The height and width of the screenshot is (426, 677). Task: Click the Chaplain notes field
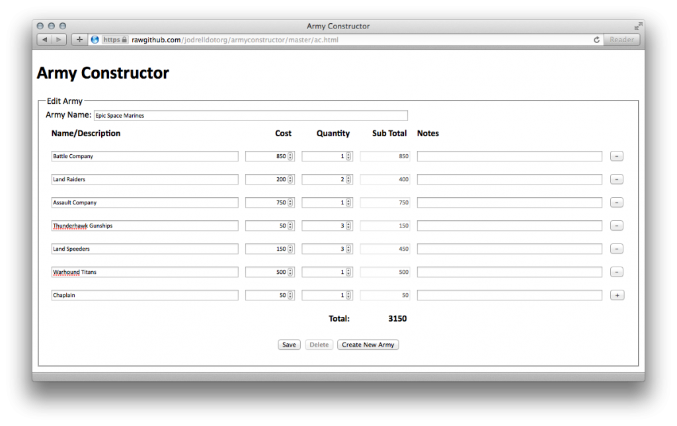point(510,295)
